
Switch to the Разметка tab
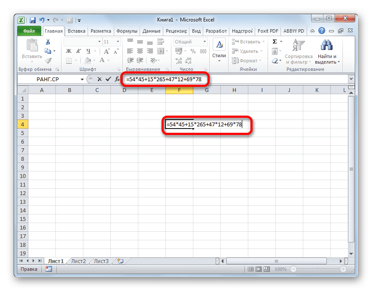coord(101,31)
